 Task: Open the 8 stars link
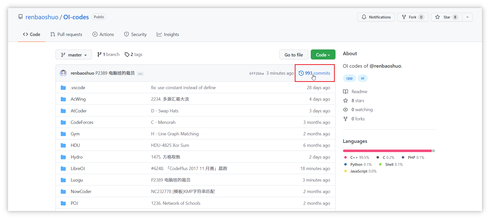[x=354, y=101]
